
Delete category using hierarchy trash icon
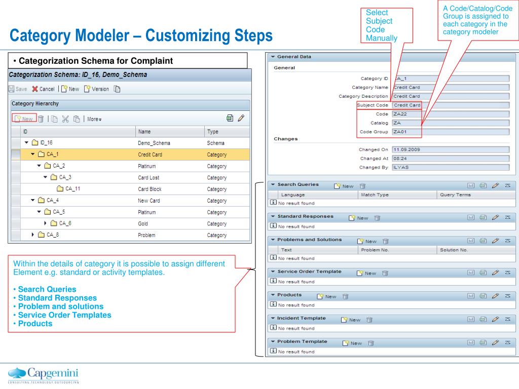41,119
